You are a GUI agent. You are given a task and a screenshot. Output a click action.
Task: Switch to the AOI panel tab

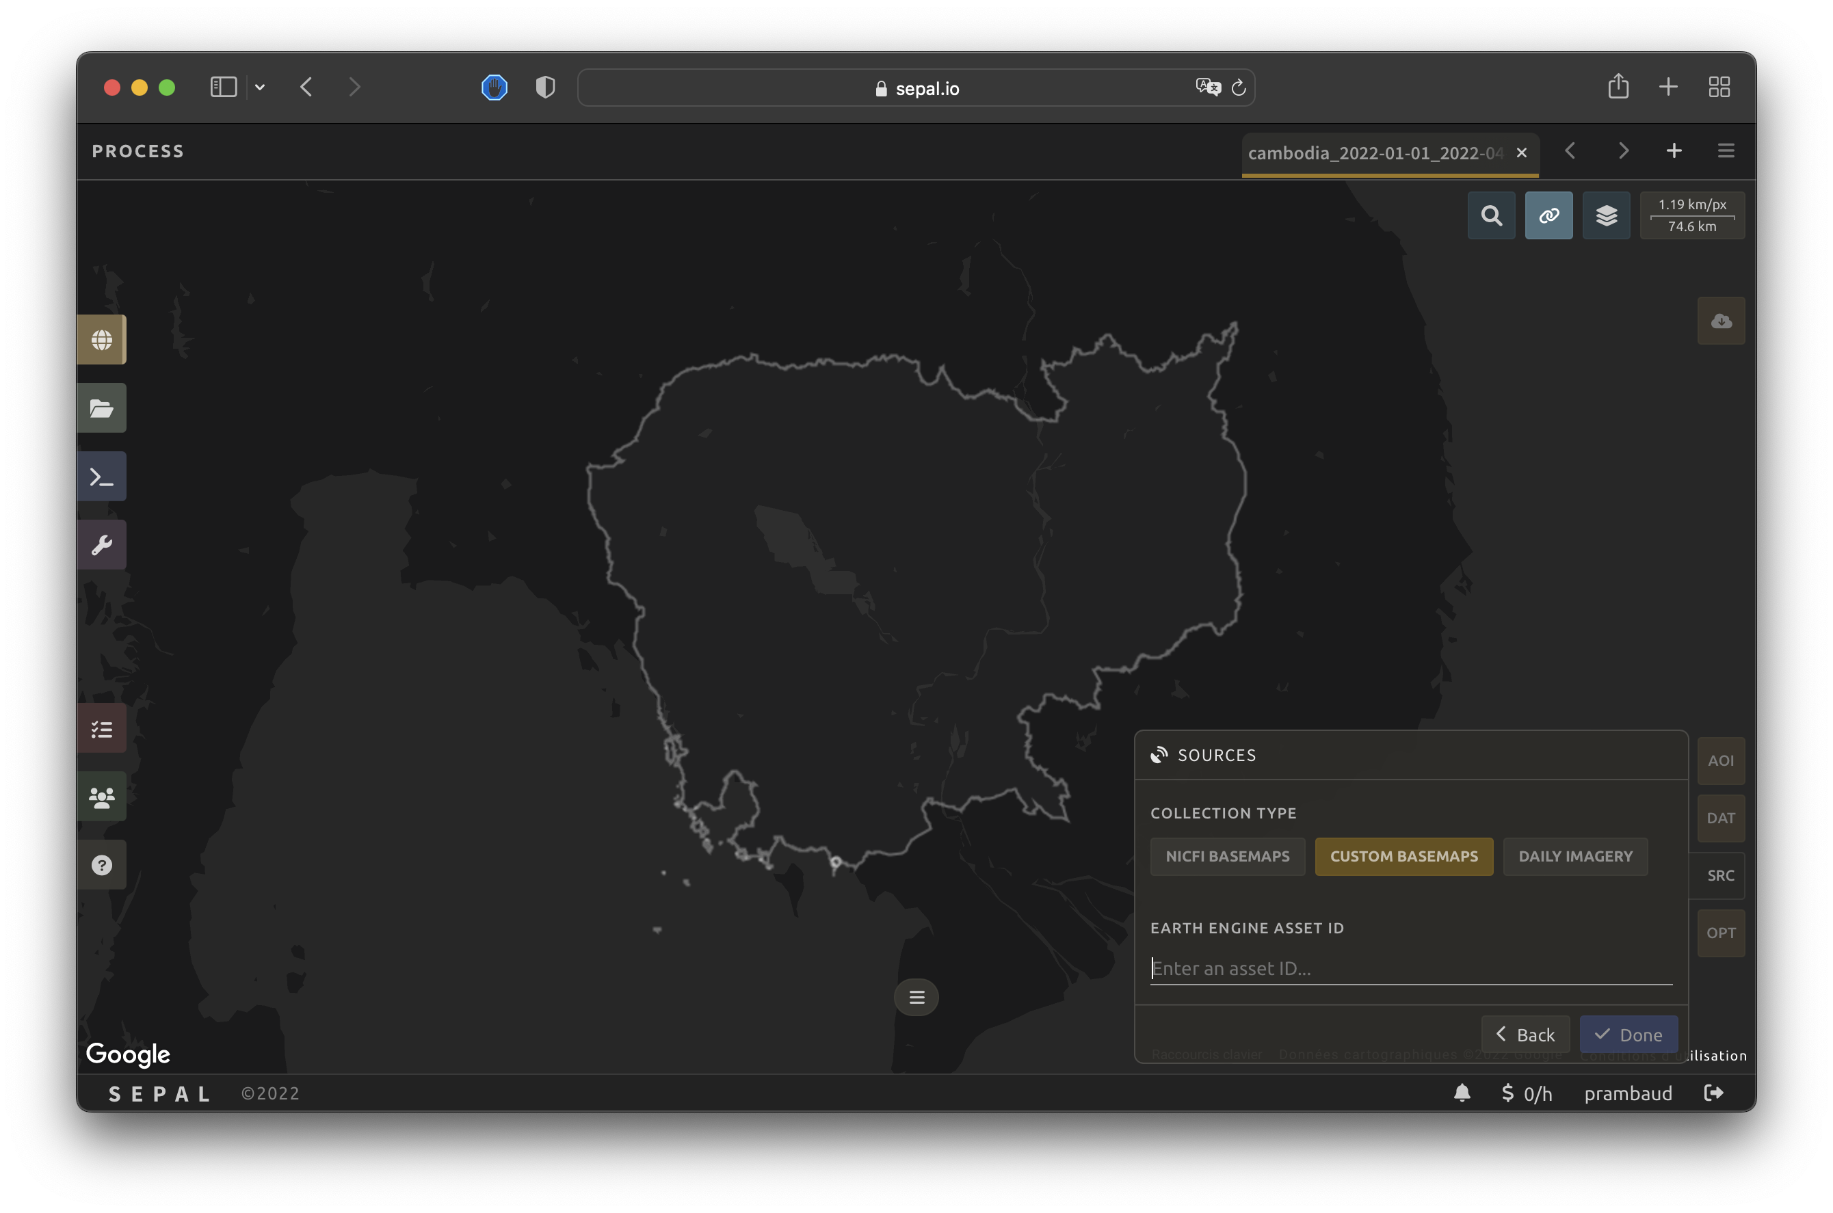point(1720,760)
